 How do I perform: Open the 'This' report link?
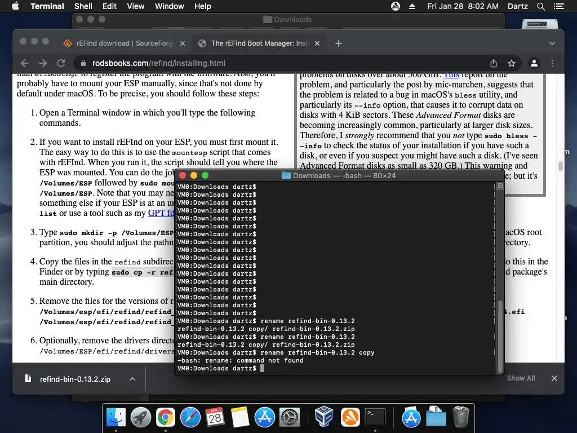coord(451,75)
